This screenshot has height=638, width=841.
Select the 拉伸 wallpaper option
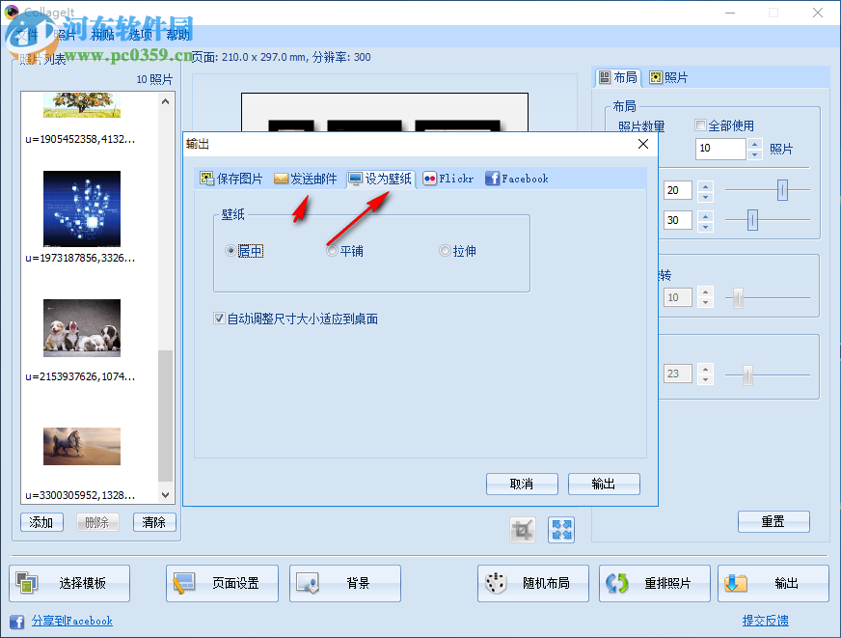[444, 250]
